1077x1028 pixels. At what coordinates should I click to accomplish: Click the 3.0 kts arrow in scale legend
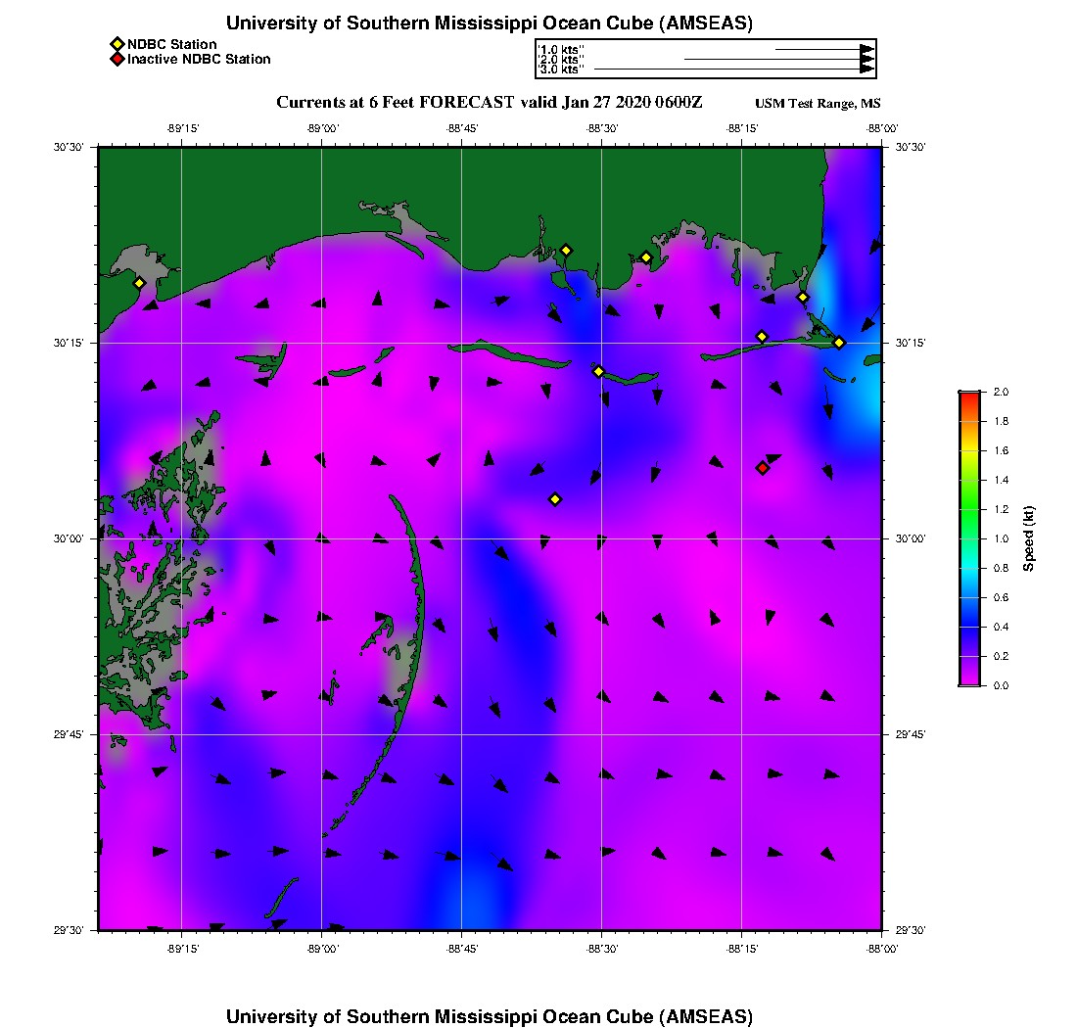[x=734, y=70]
